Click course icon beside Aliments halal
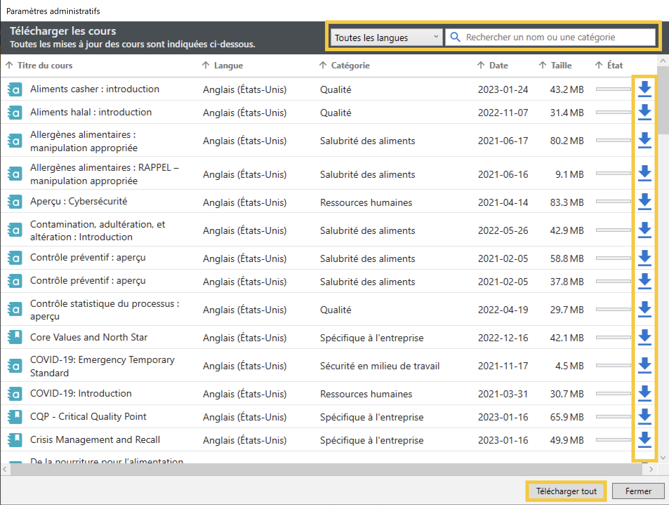The height and width of the screenshot is (505, 669). coord(15,113)
